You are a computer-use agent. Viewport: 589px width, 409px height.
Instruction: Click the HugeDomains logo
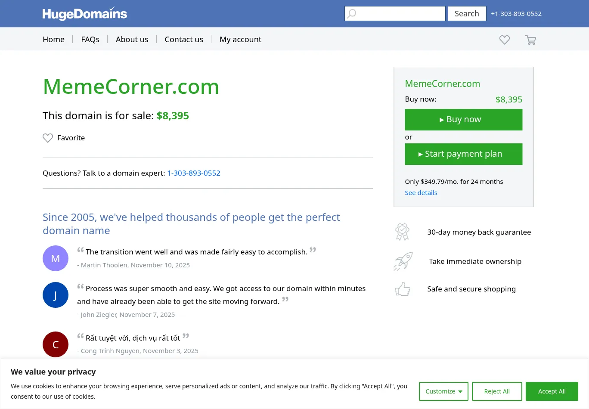(85, 14)
